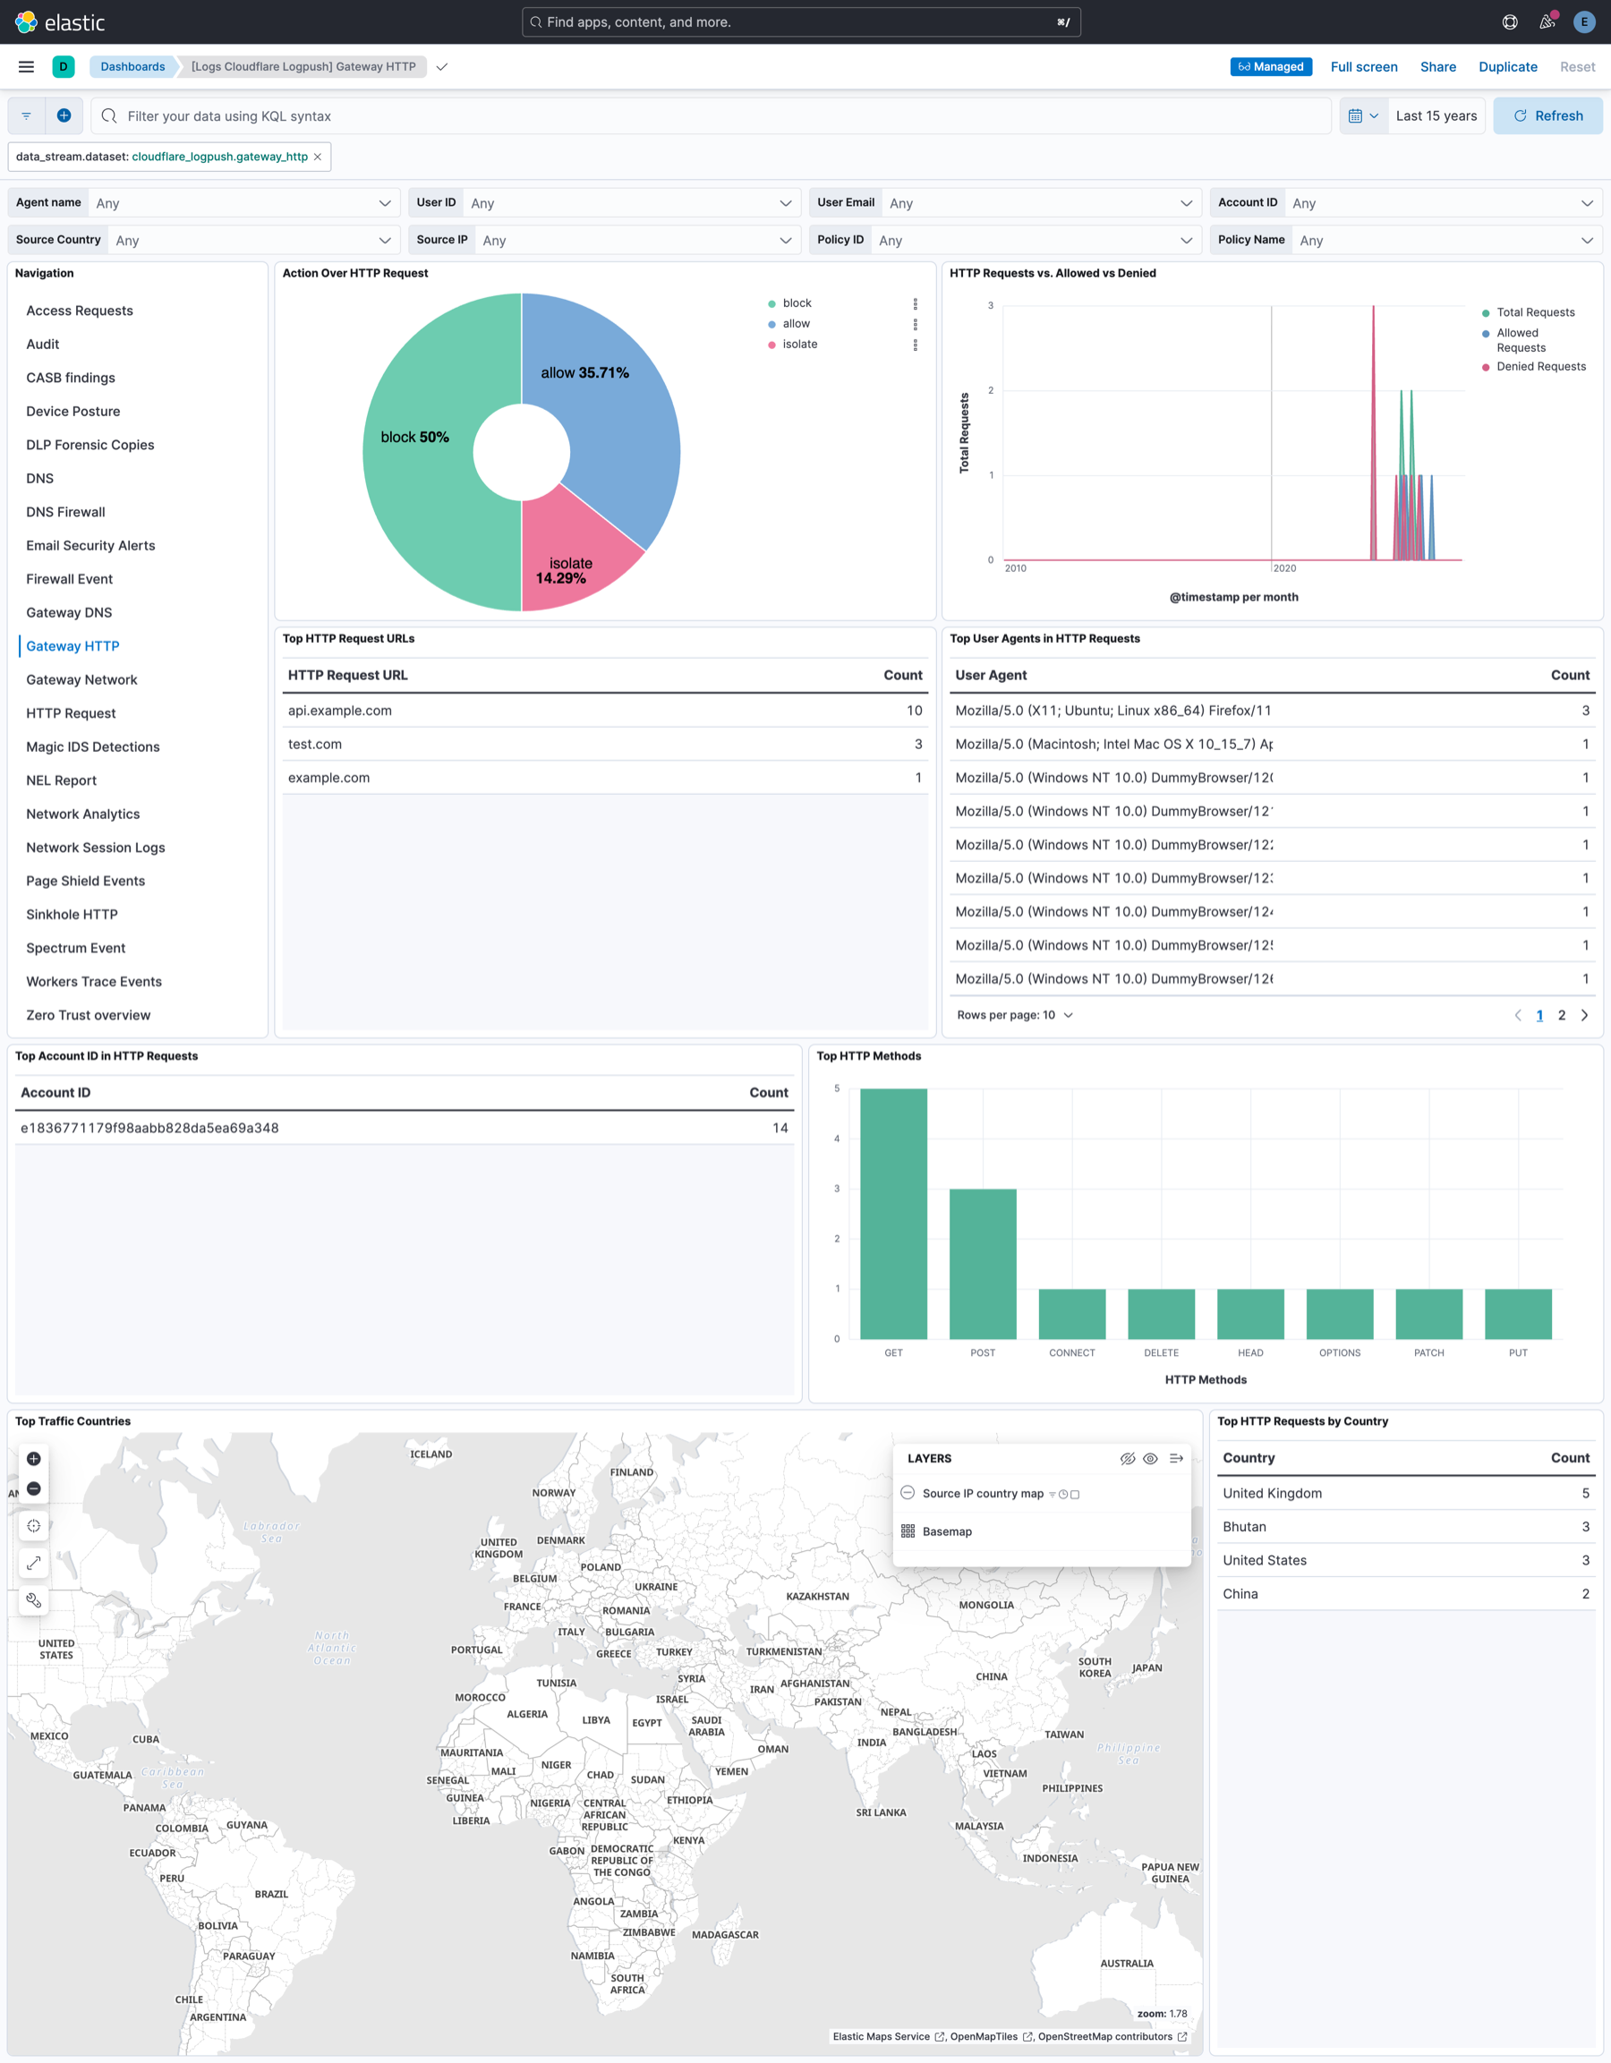Click the Refresh button

pyautogui.click(x=1547, y=115)
